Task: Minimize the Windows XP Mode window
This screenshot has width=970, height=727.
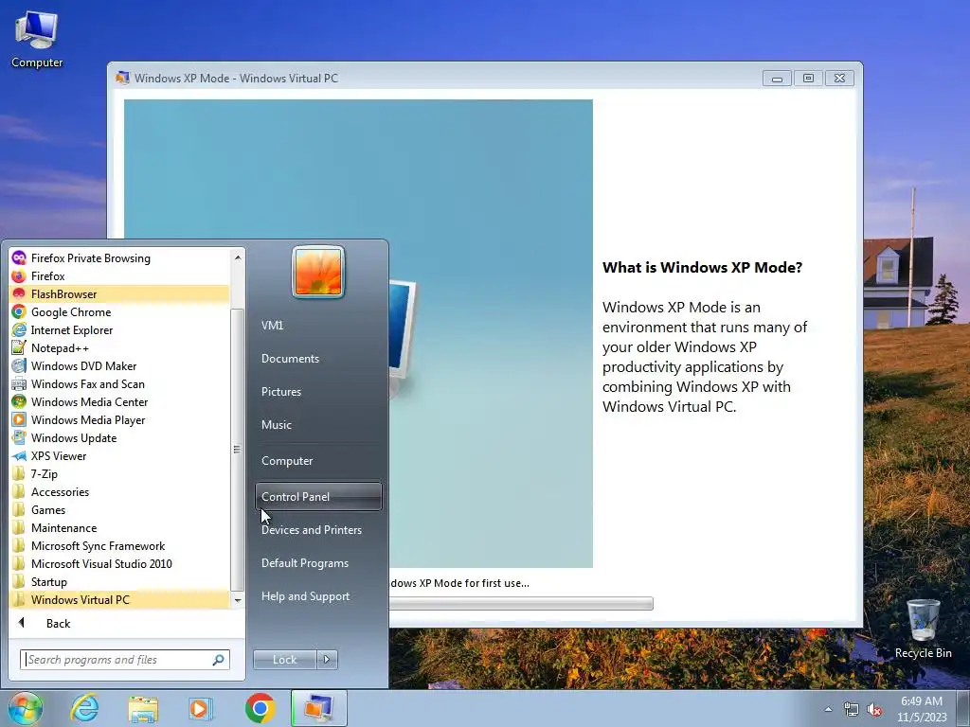Action: (x=777, y=79)
